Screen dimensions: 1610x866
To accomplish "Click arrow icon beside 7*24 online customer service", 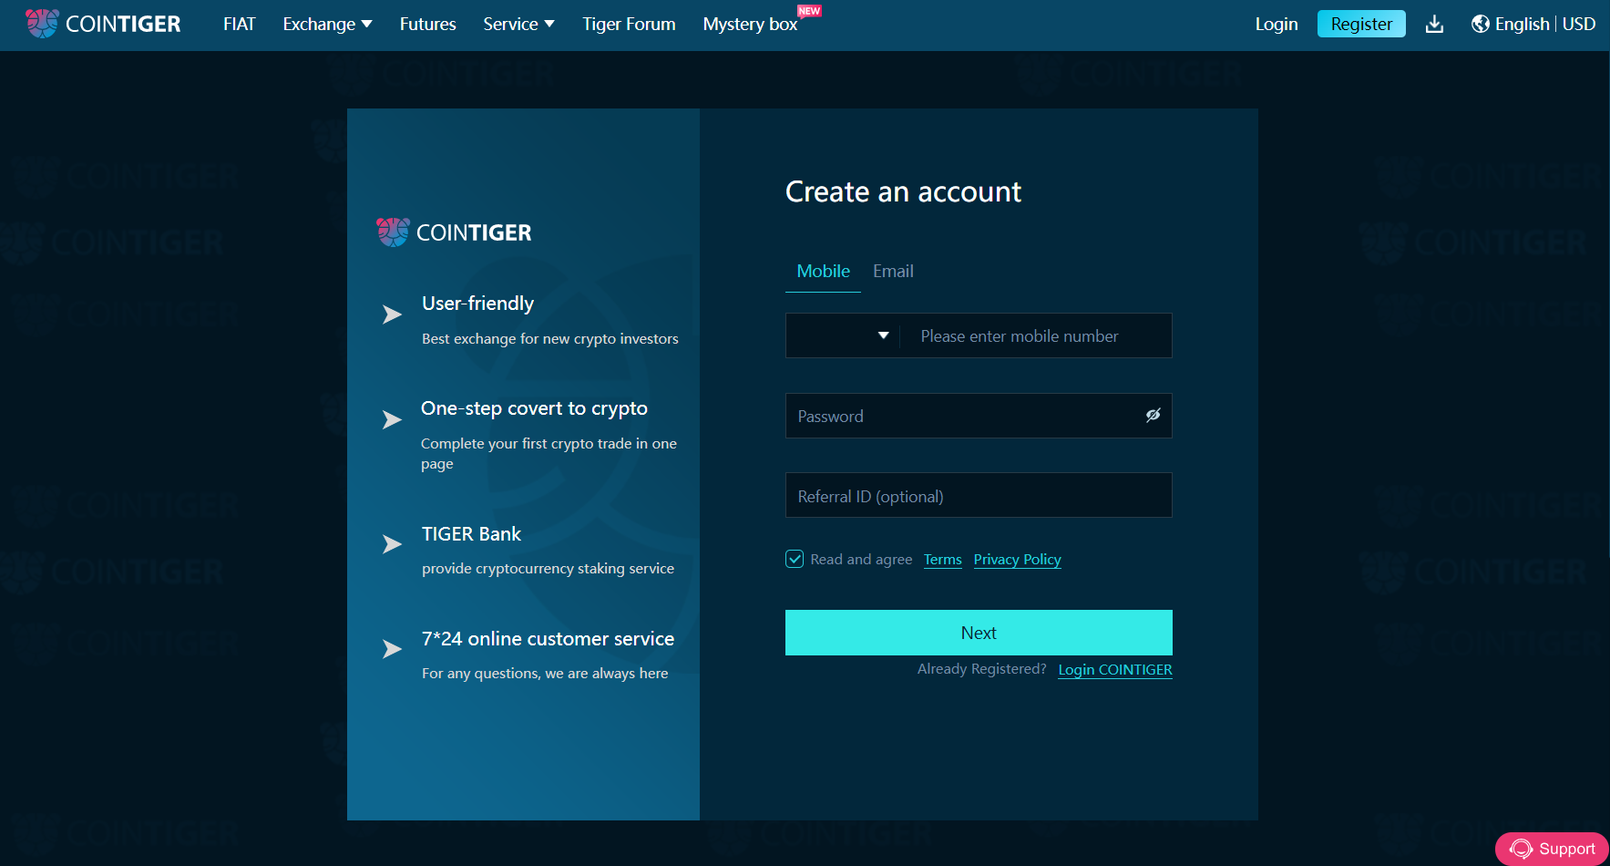I will point(392,649).
